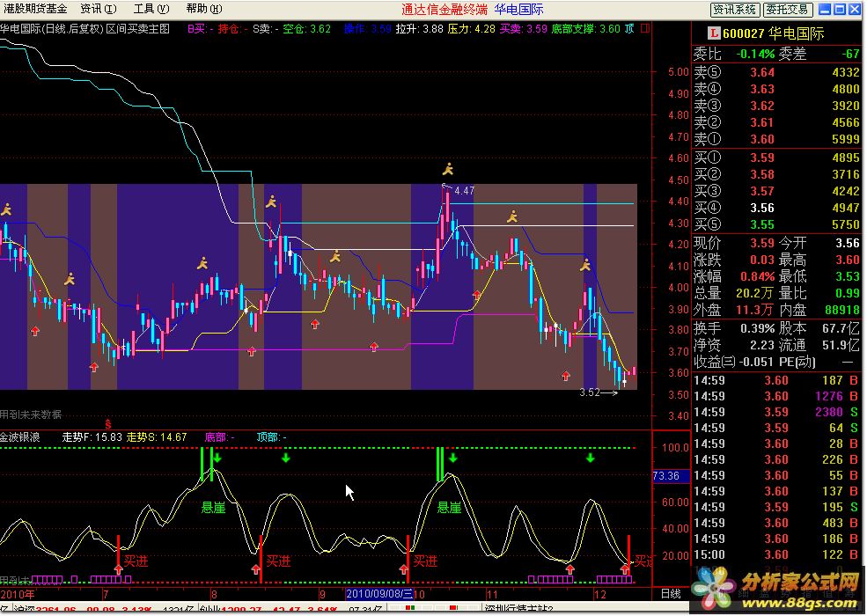Image resolution: width=867 pixels, height=616 pixels.
Task: Select the 买① 3.59 order row
Action: [777, 158]
